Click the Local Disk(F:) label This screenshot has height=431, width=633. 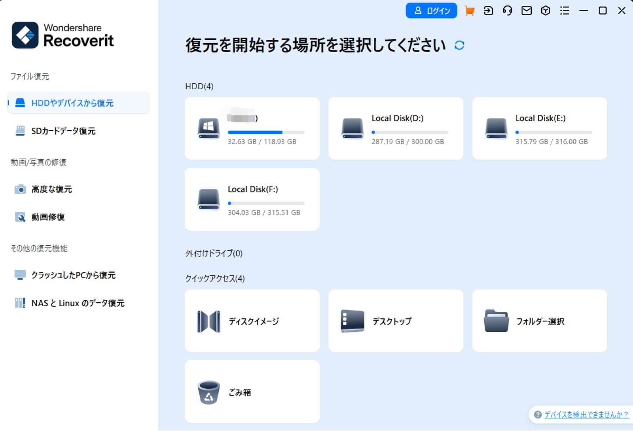point(253,189)
